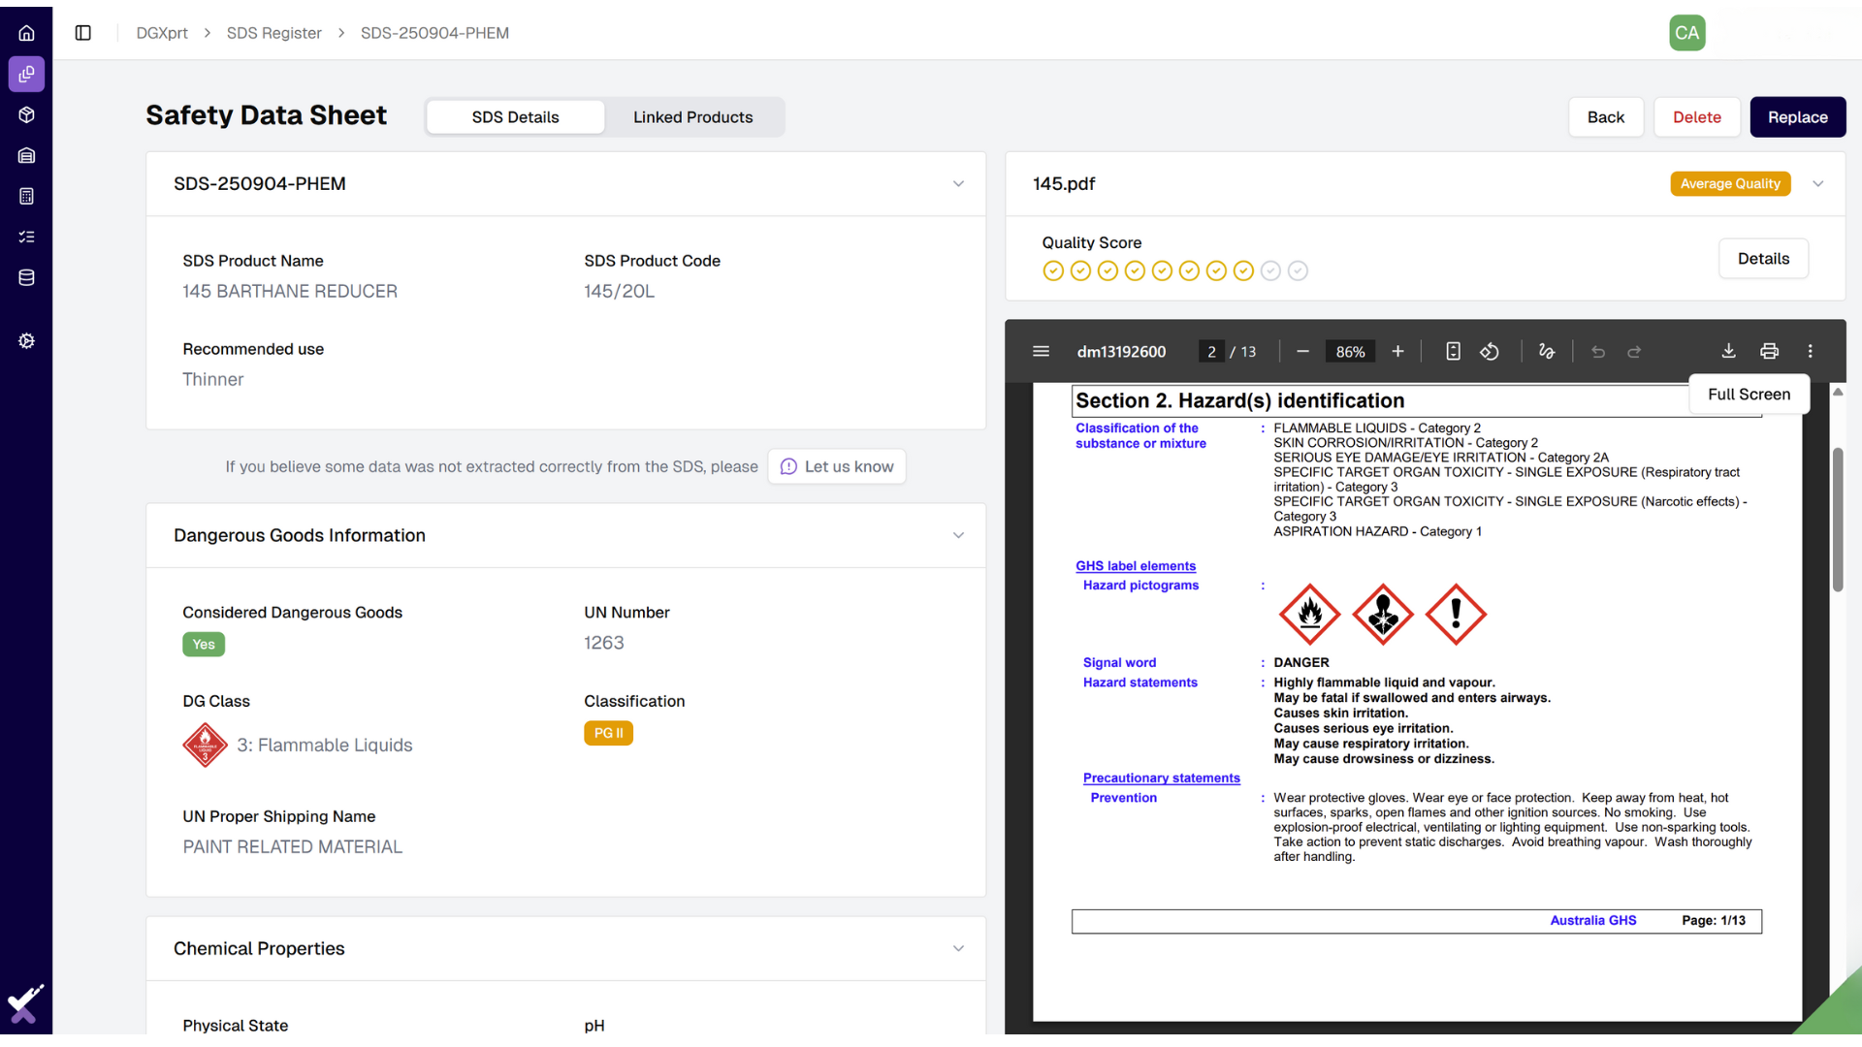Collapse the Chemical Properties section
1862x1047 pixels.
(x=958, y=948)
